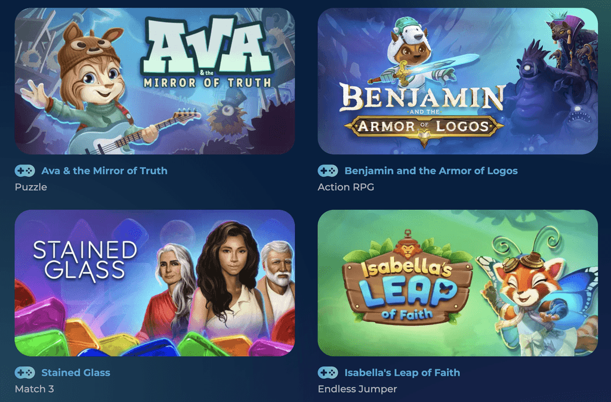
Task: Follow the Stained Glass title link
Action: [76, 372]
